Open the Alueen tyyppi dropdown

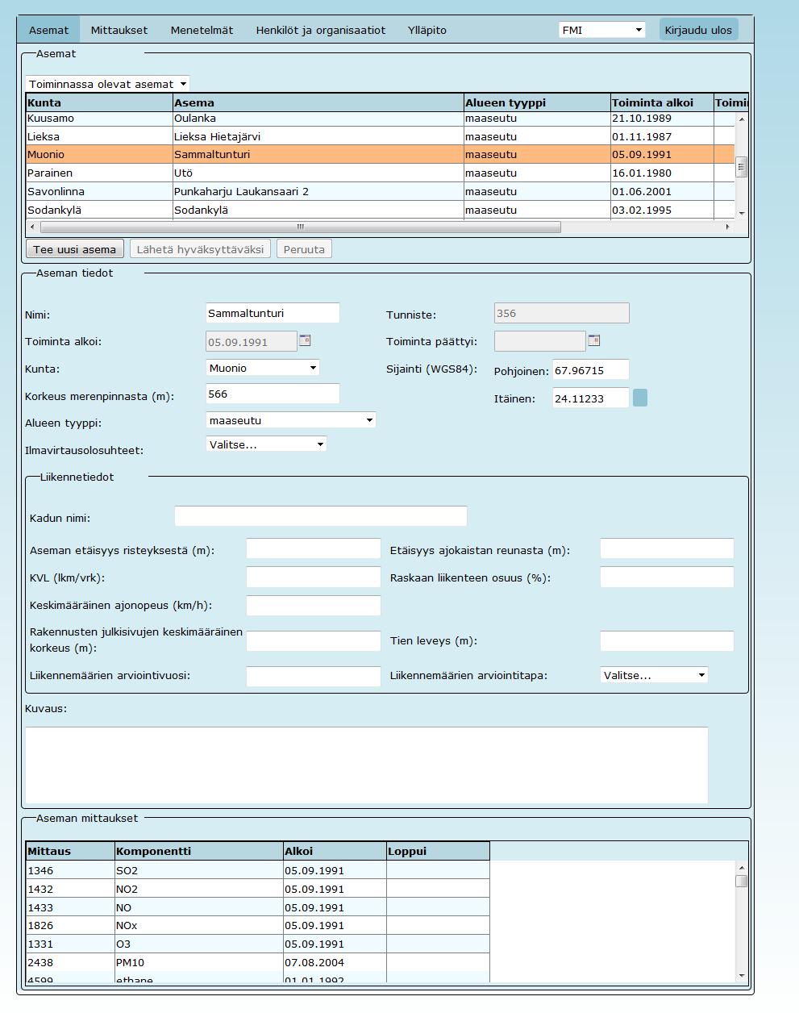[x=291, y=420]
